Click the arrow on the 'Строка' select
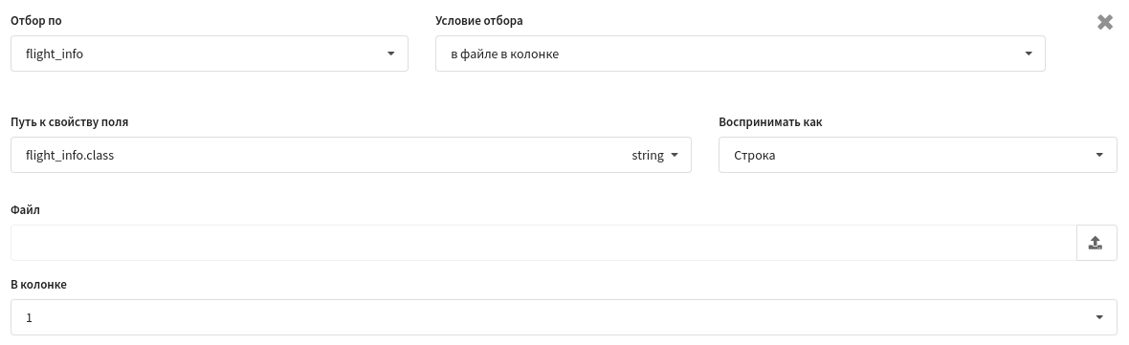 1099,155
